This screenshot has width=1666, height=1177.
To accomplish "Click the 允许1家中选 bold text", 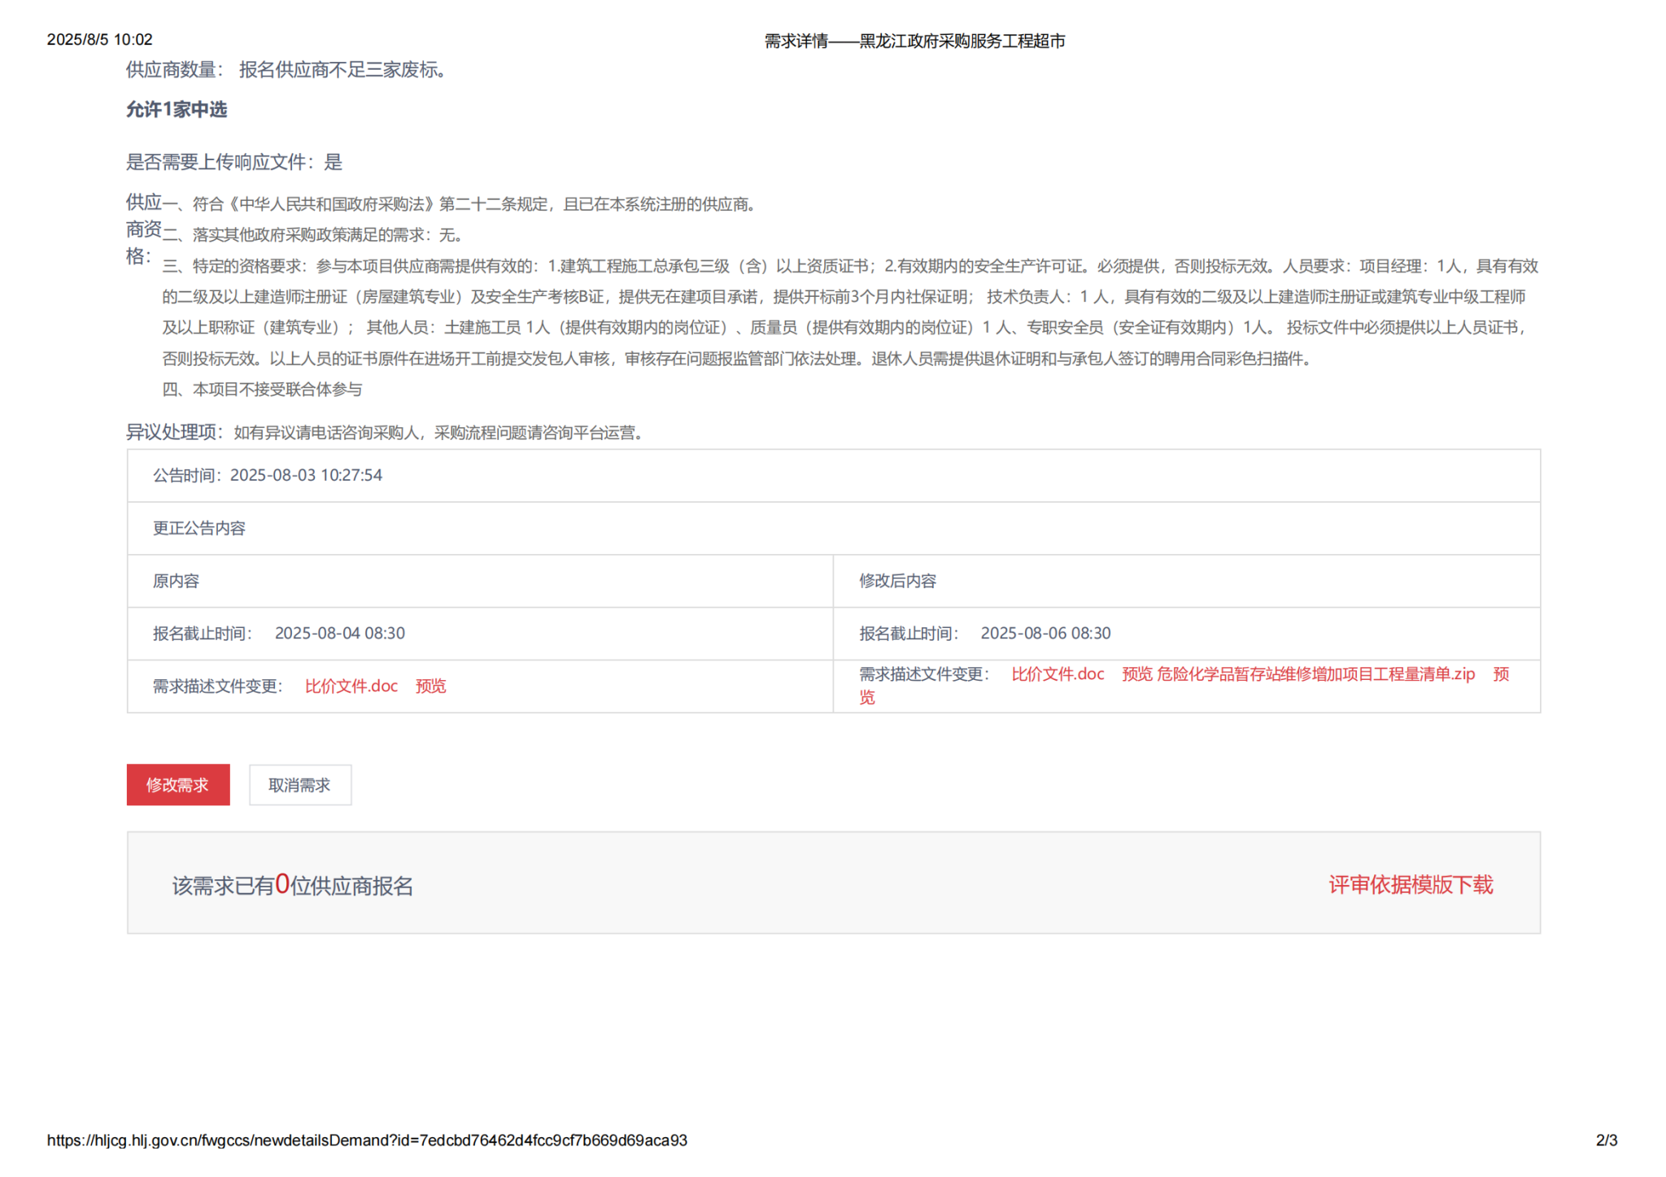I will click(x=177, y=109).
